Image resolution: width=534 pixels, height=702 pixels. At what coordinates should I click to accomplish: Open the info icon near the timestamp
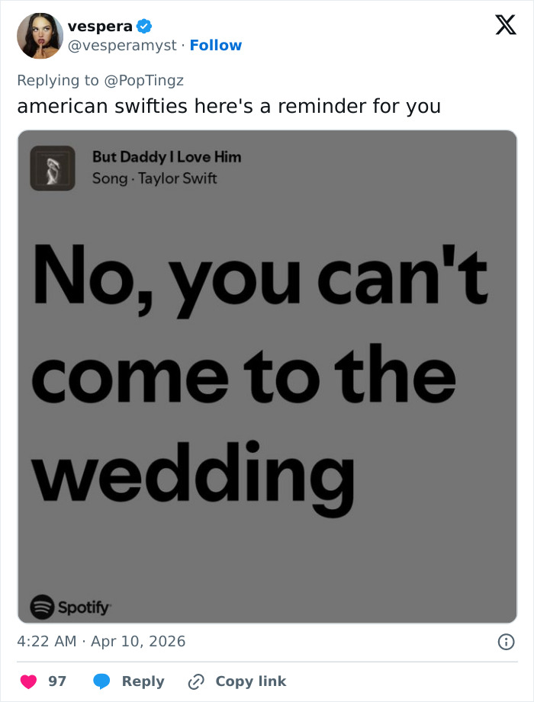[x=507, y=641]
